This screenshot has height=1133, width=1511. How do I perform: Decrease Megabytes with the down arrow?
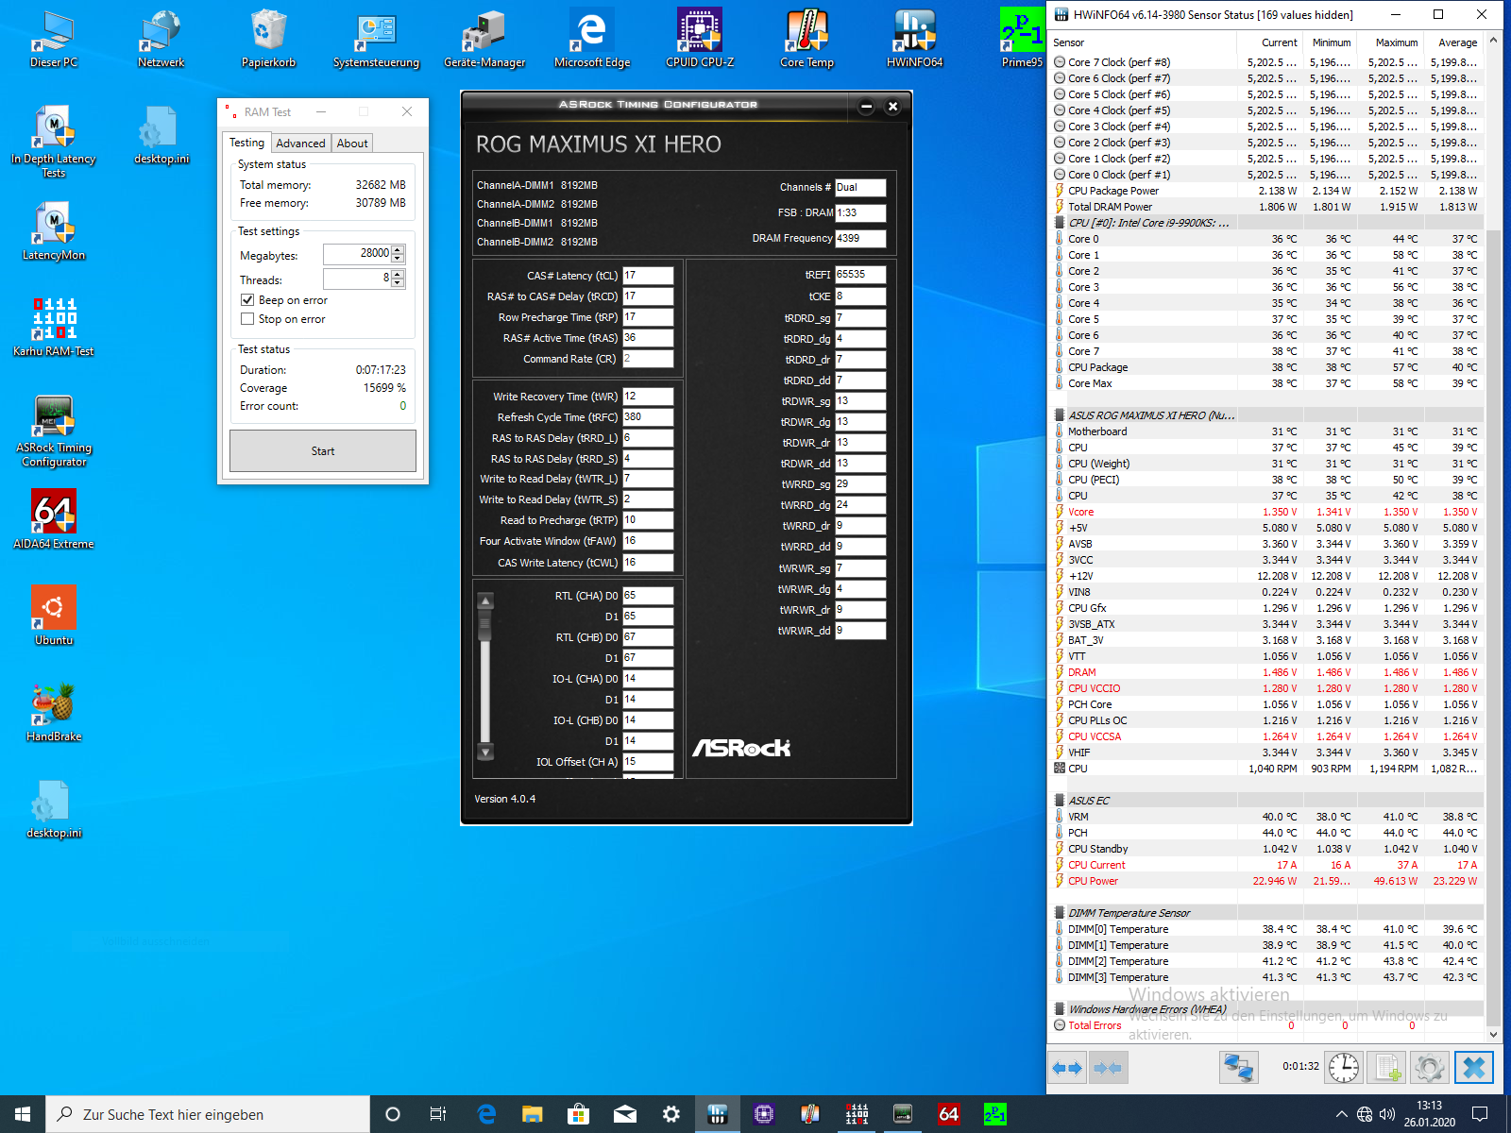[x=398, y=259]
